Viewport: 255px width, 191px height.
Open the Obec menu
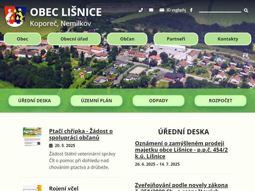22,39
